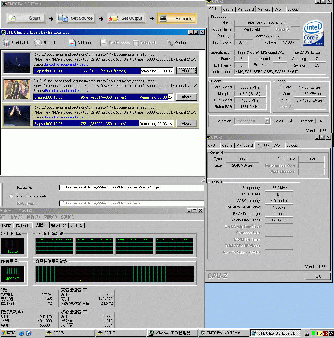Click the Windows 開始 Start button
The image size is (334, 338).
8,333
